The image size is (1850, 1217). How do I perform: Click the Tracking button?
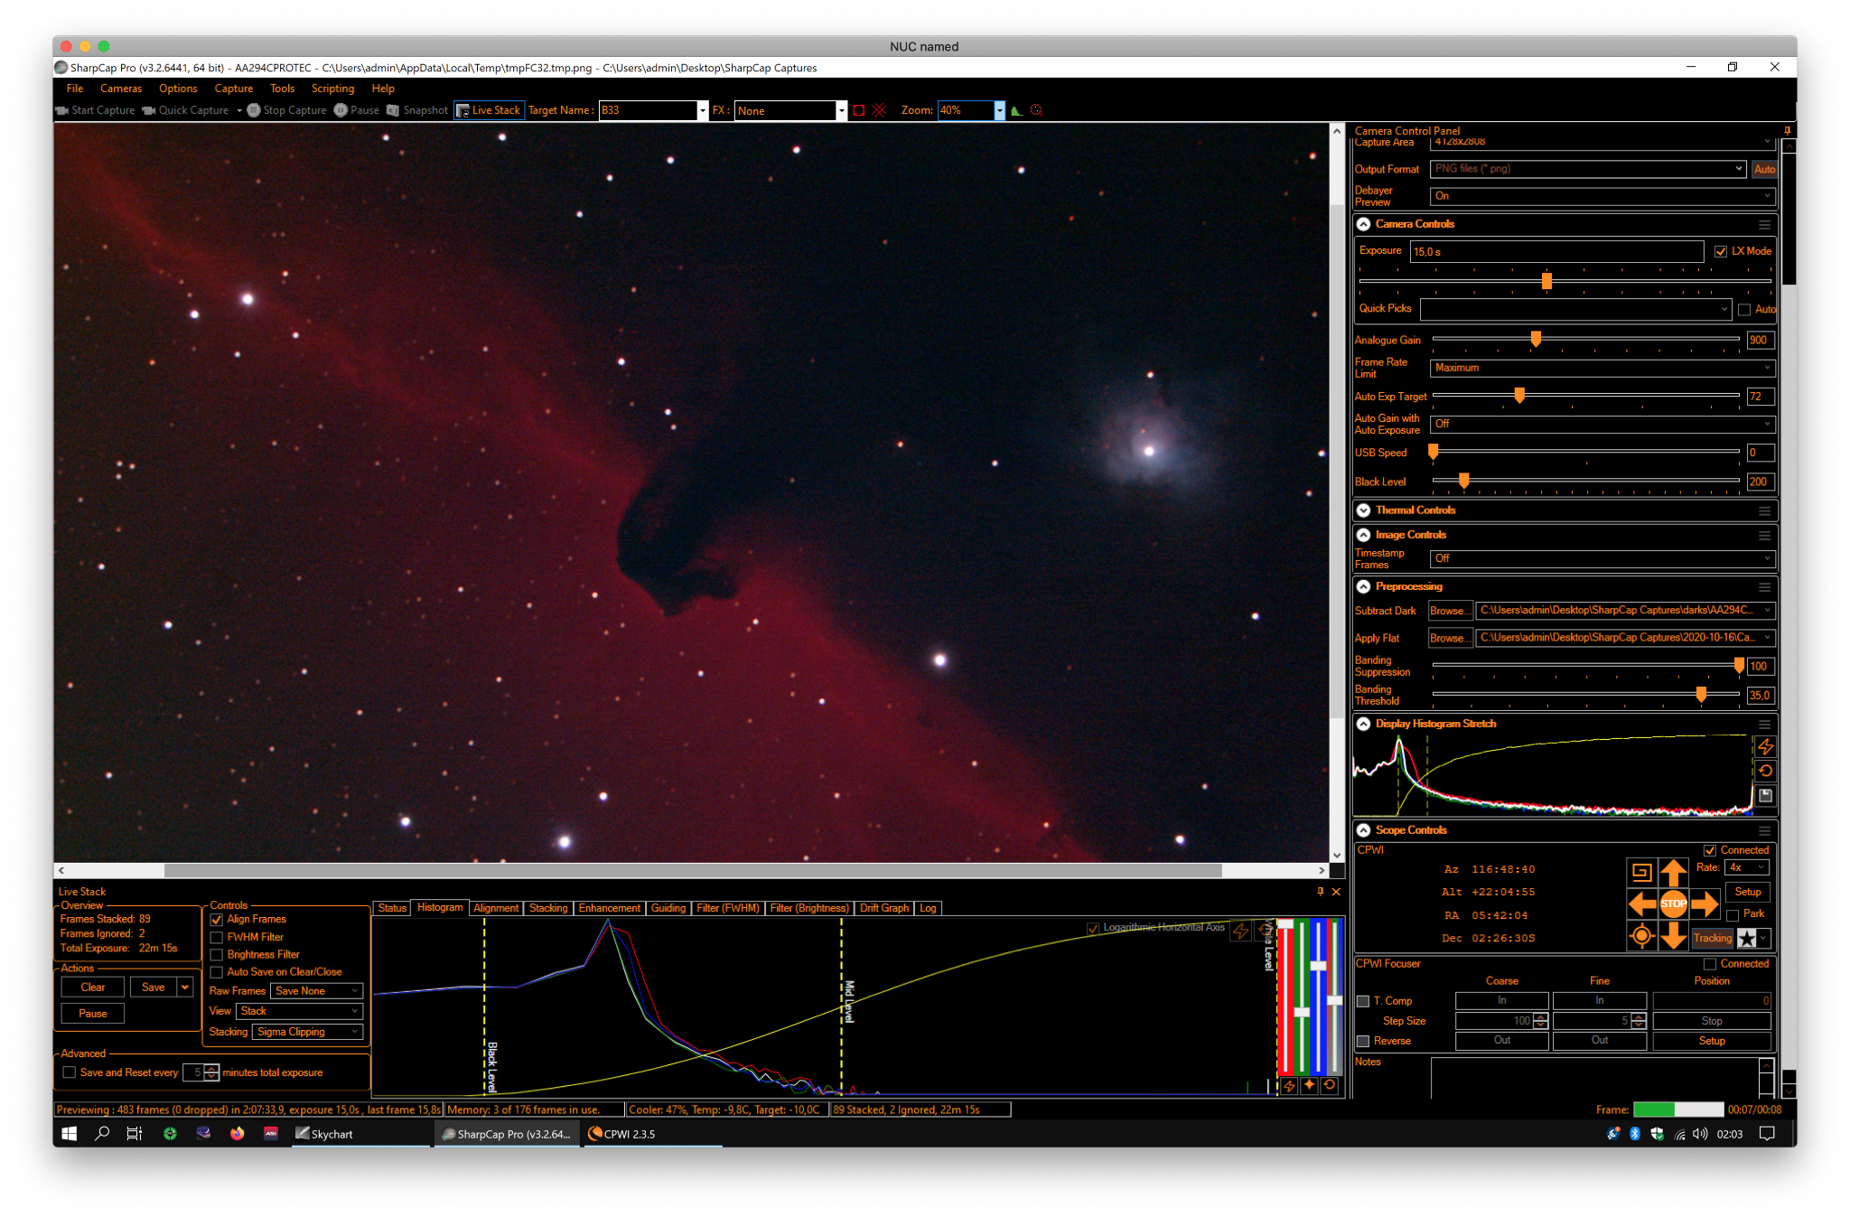[x=1712, y=938]
